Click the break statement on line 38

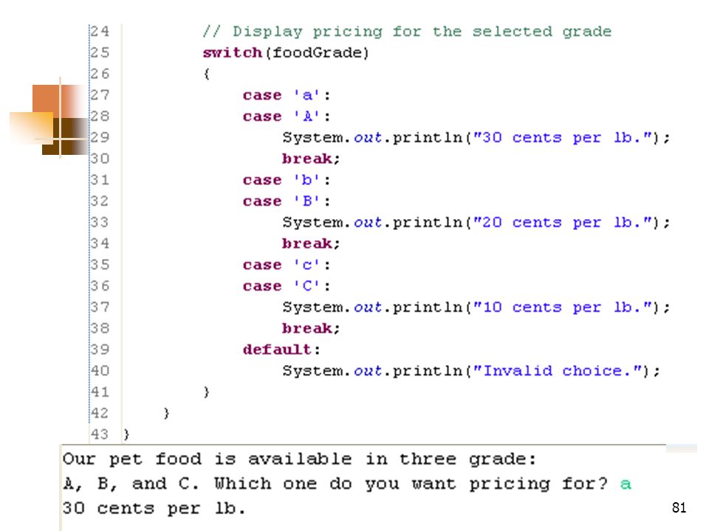click(311, 328)
